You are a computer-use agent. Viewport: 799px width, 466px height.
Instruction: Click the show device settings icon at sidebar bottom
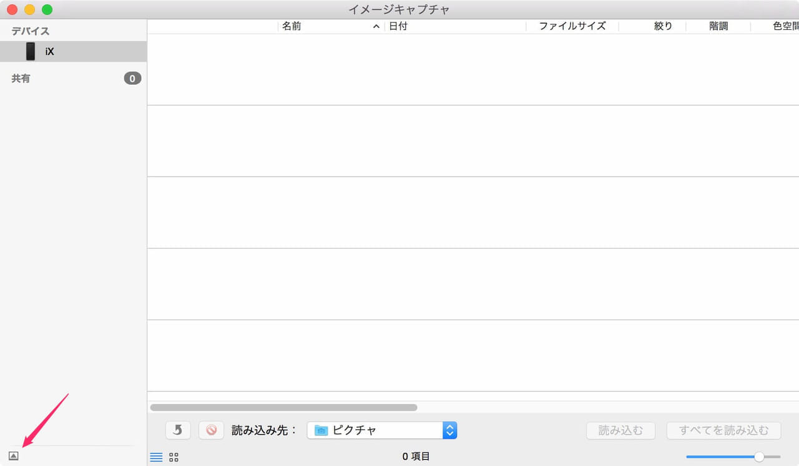[x=14, y=456]
